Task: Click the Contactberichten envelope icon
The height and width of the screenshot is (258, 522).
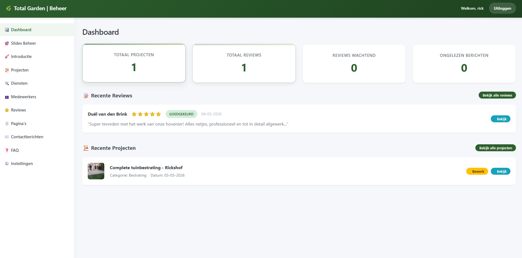Action: tap(7, 137)
